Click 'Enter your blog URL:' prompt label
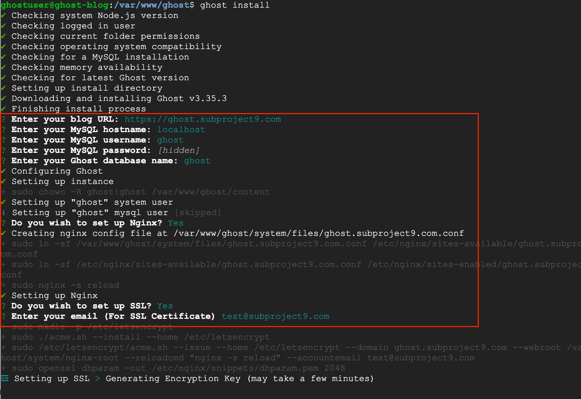Screen dimensions: 581x399 click(65, 119)
